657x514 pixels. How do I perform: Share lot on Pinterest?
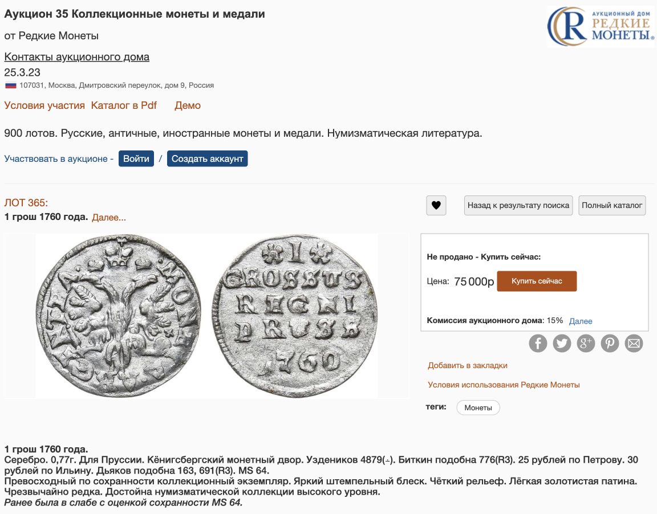tap(610, 343)
